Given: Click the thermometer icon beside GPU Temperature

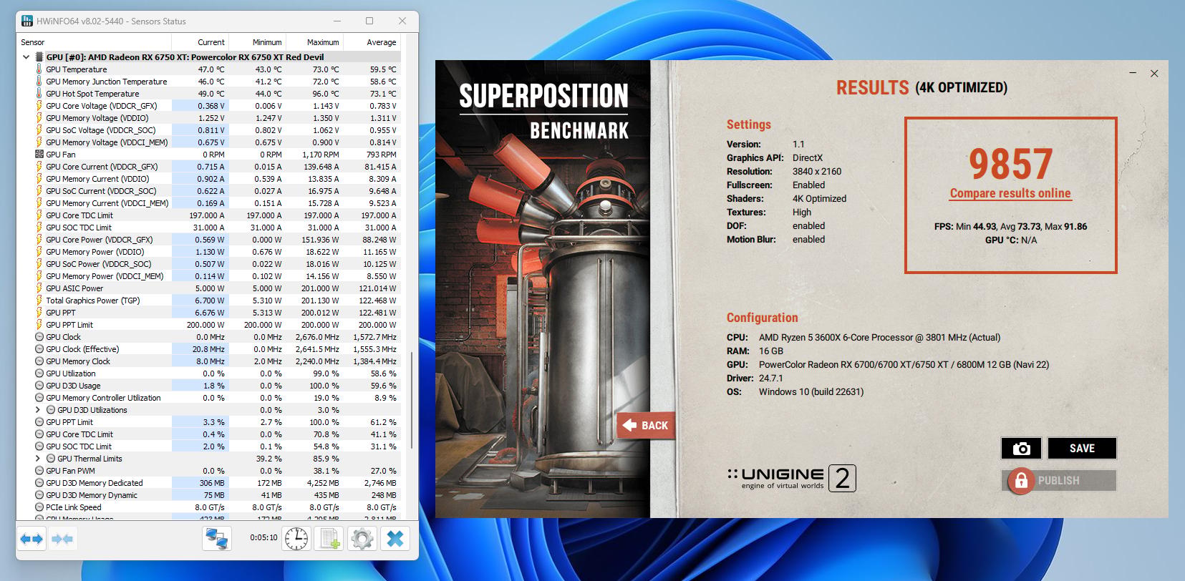Looking at the screenshot, I should [39, 69].
